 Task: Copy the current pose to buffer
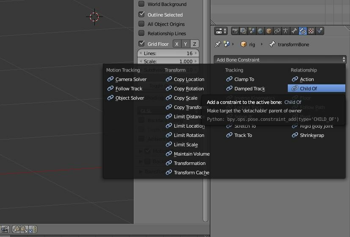point(16,229)
